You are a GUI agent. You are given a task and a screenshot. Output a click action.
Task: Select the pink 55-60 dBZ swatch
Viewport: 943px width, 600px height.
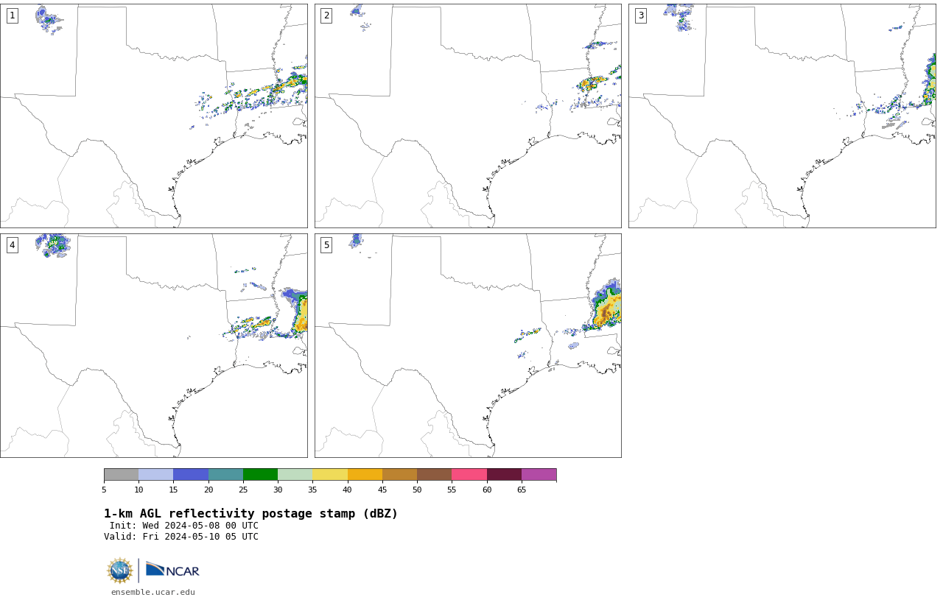click(469, 475)
